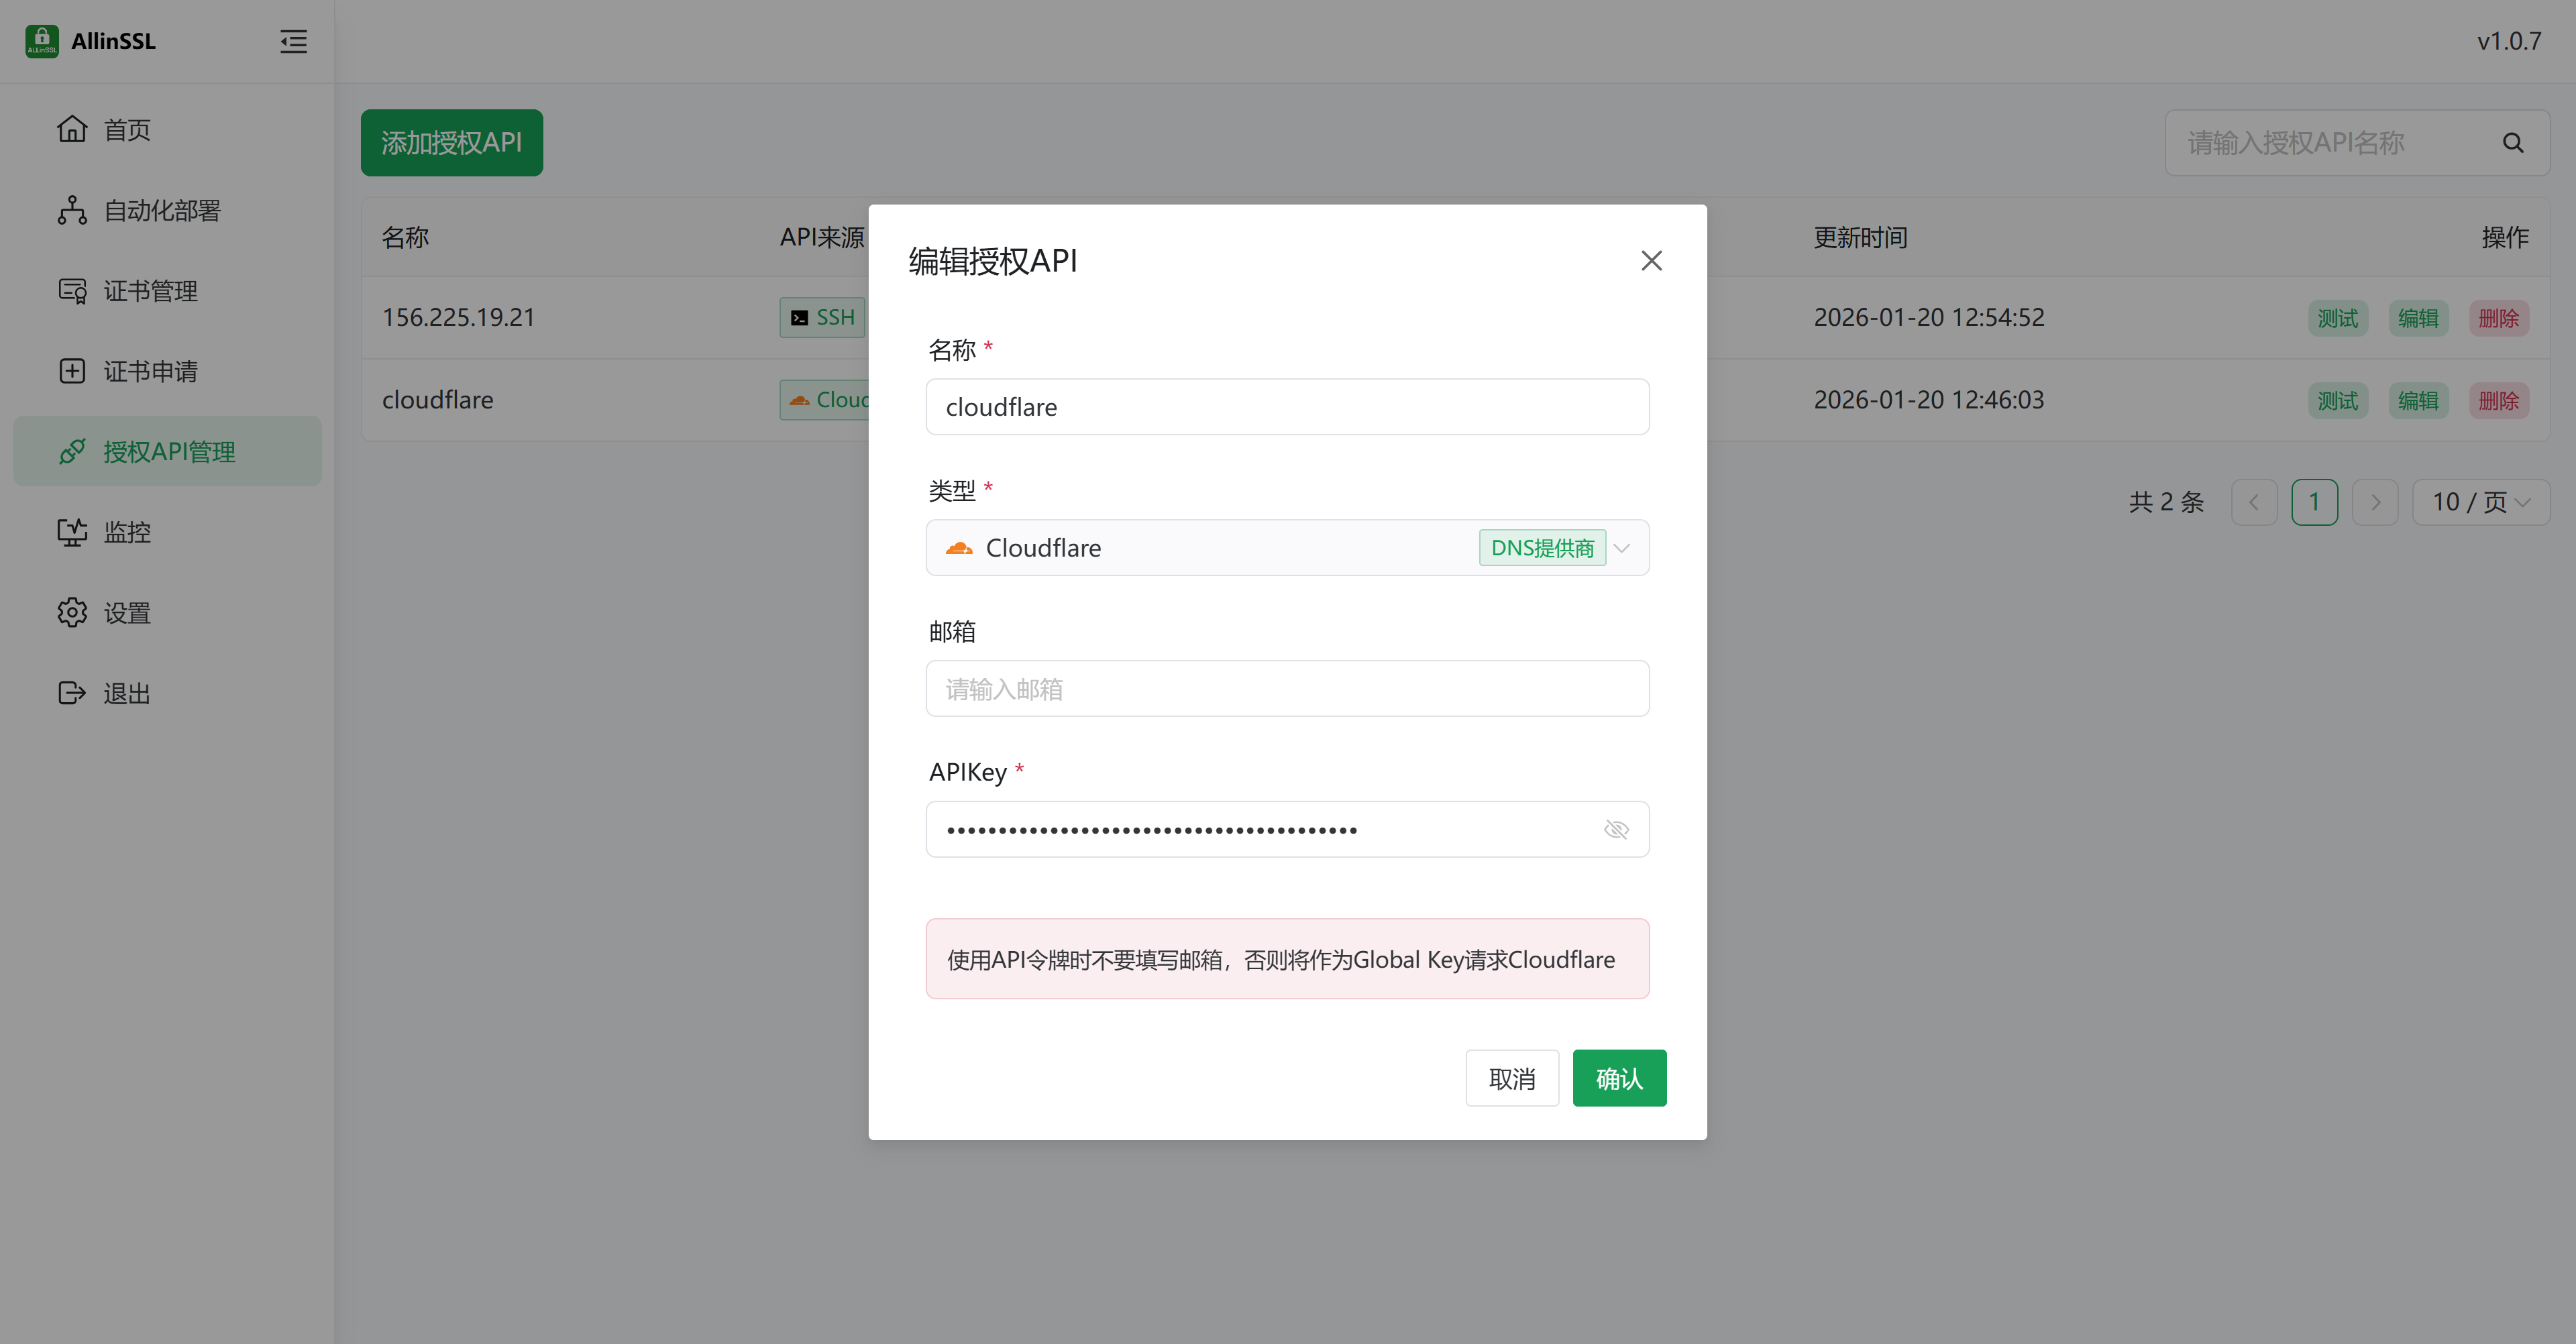Click the search magnifier icon

tap(2513, 143)
